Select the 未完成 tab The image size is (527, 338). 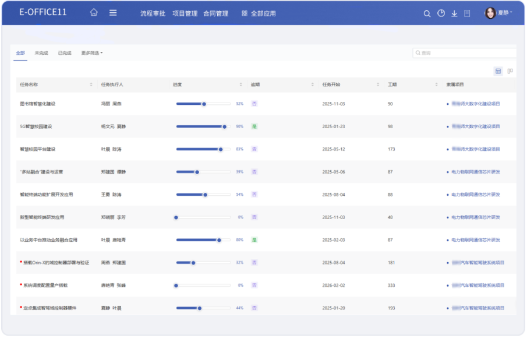click(x=41, y=53)
